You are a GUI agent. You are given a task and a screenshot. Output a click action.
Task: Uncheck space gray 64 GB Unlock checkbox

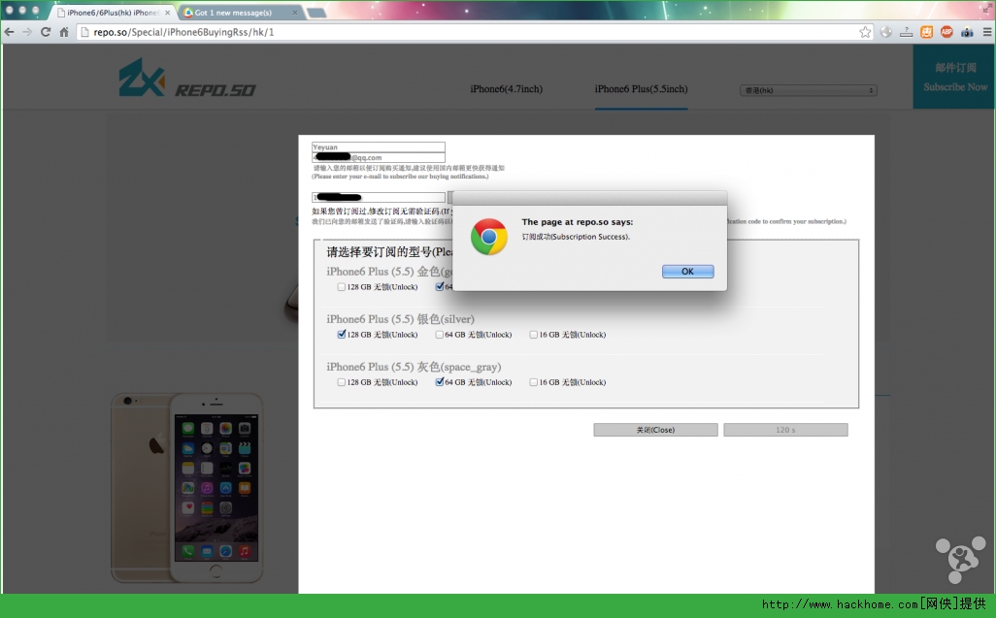[440, 382]
